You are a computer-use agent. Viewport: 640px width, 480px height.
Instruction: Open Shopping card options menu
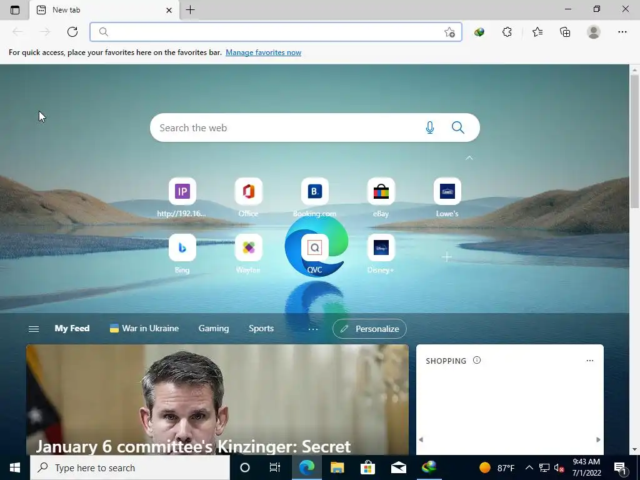point(590,361)
